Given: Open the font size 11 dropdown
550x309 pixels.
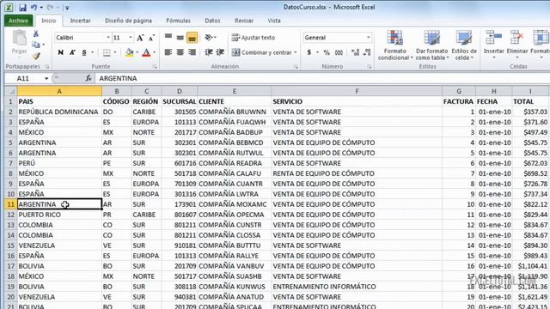Looking at the screenshot, I should 131,38.
